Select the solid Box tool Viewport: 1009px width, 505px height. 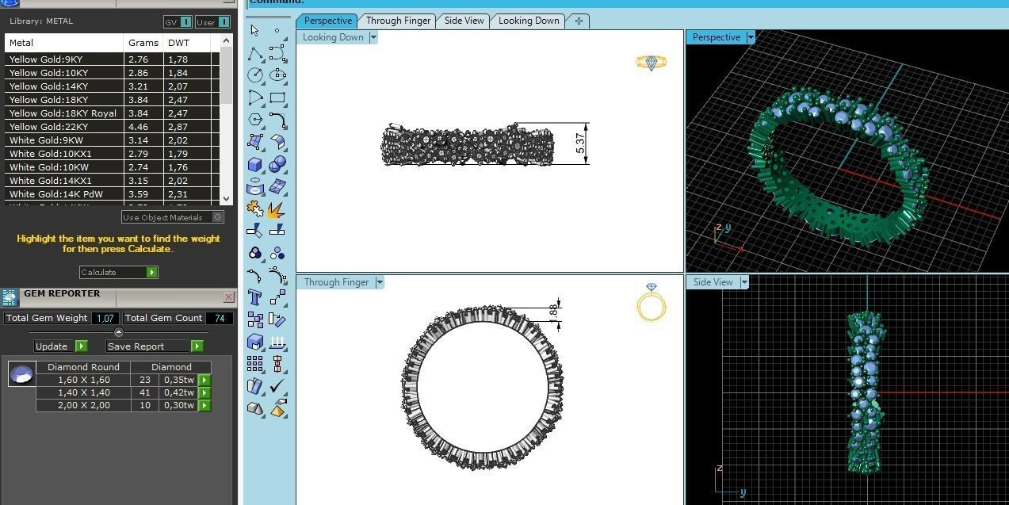(x=255, y=164)
